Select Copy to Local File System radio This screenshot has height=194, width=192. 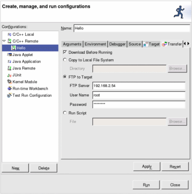click(x=65, y=60)
